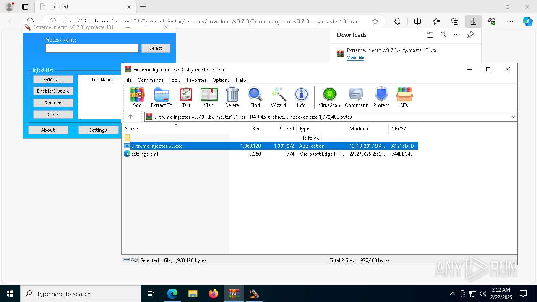Viewport: 537px width, 302px height.
Task: Open Edge Favorites list icon
Action: coord(436,21)
